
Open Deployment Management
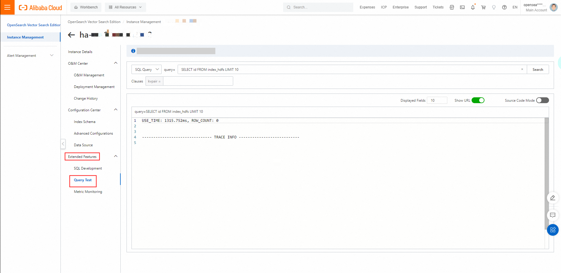[94, 87]
